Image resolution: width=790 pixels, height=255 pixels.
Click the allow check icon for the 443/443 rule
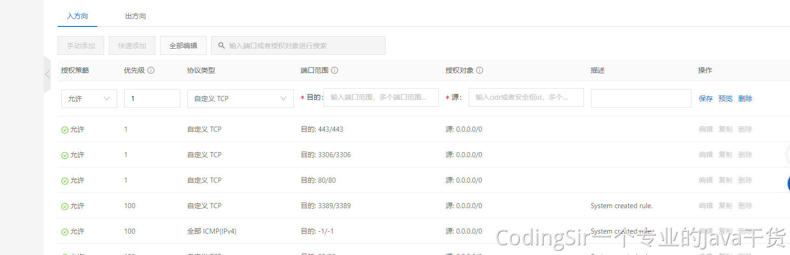(65, 130)
